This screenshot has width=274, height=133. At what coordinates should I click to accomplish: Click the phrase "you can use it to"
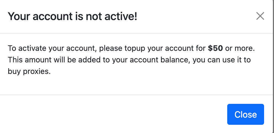222,60
